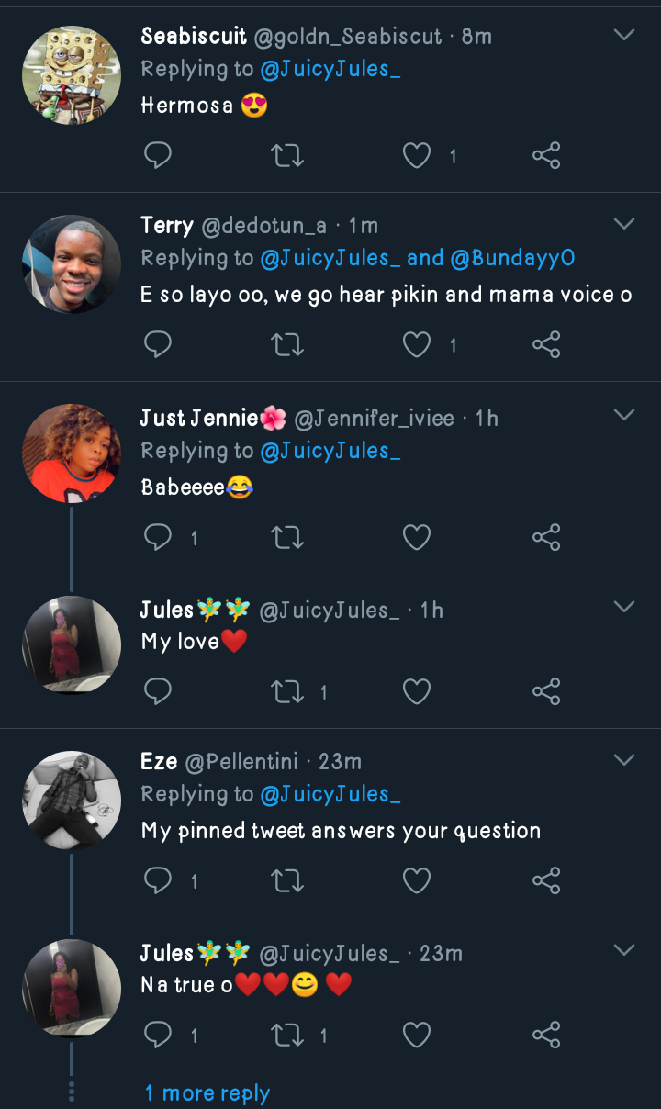Open the @Bundayy0 mention link
661x1109 pixels.
point(512,259)
